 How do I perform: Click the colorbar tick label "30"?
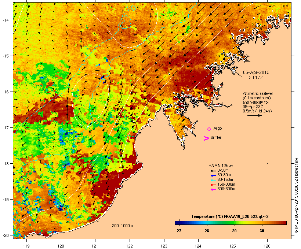(262, 231)
